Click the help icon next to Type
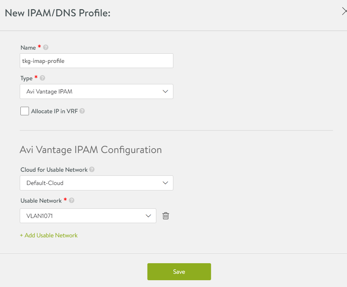The image size is (347, 287). (42, 78)
